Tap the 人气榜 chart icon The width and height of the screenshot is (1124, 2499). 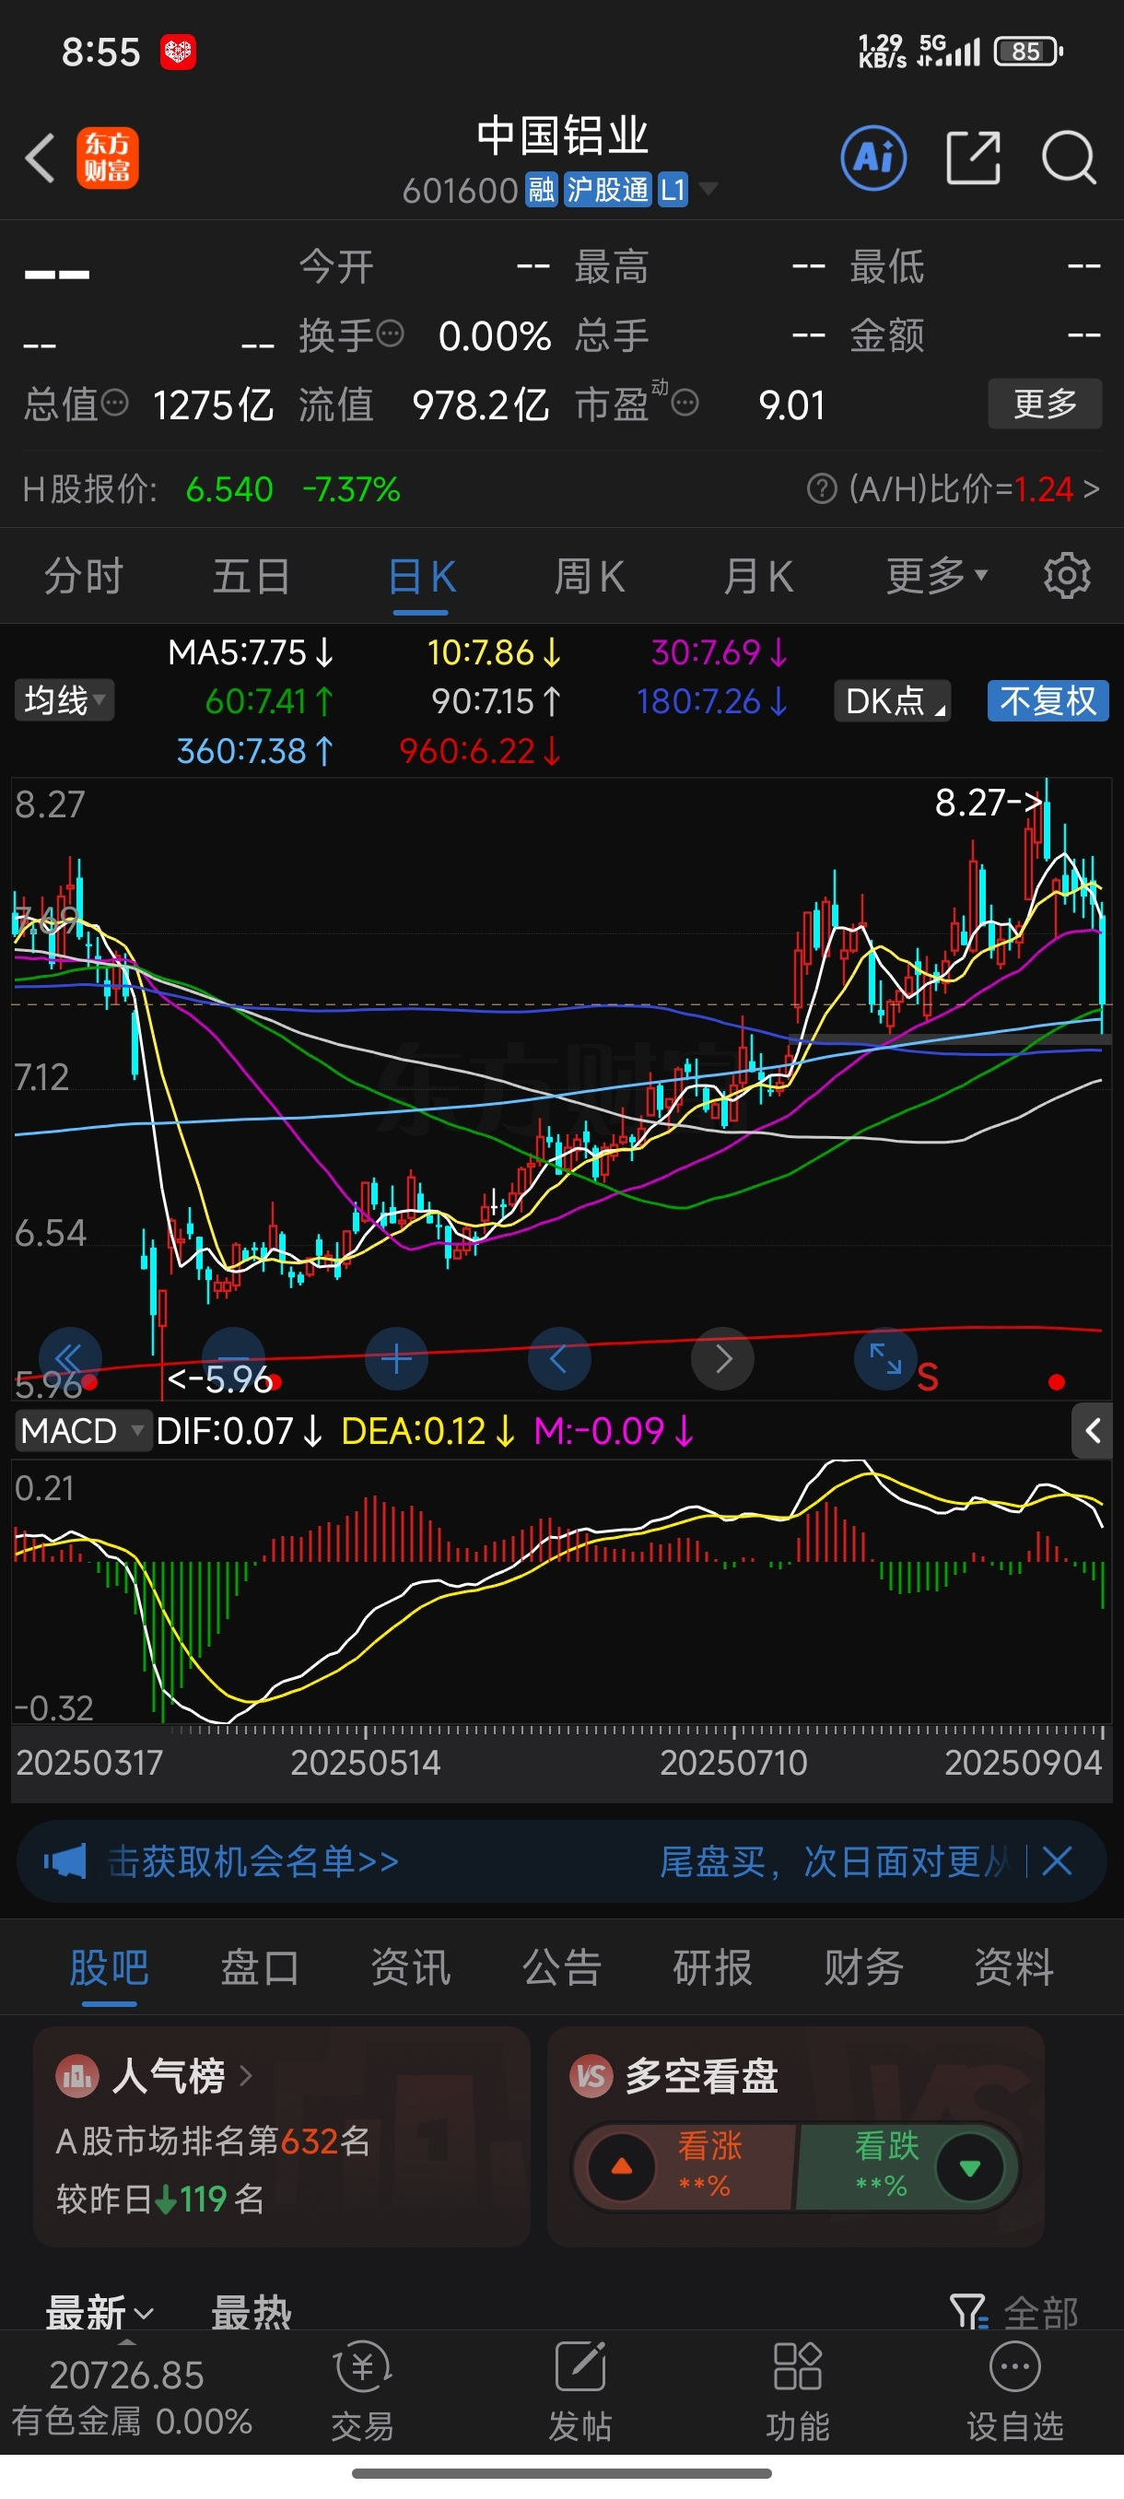pyautogui.click(x=76, y=2077)
